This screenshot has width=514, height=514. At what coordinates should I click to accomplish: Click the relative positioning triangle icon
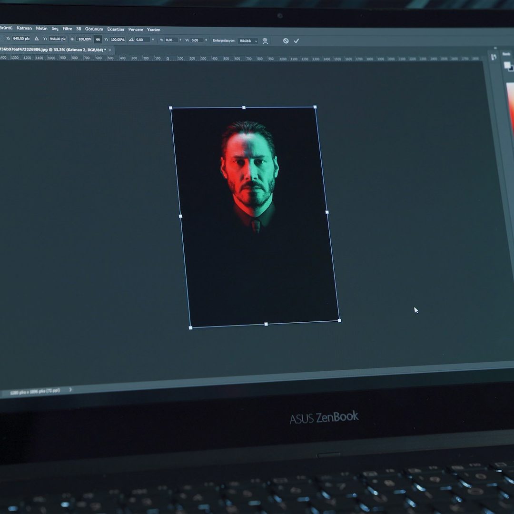coord(37,39)
